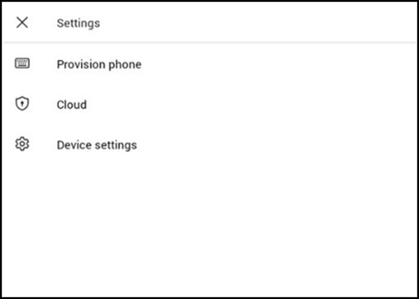Select the Device settings text label
This screenshot has height=299, width=419.
pyautogui.click(x=97, y=145)
